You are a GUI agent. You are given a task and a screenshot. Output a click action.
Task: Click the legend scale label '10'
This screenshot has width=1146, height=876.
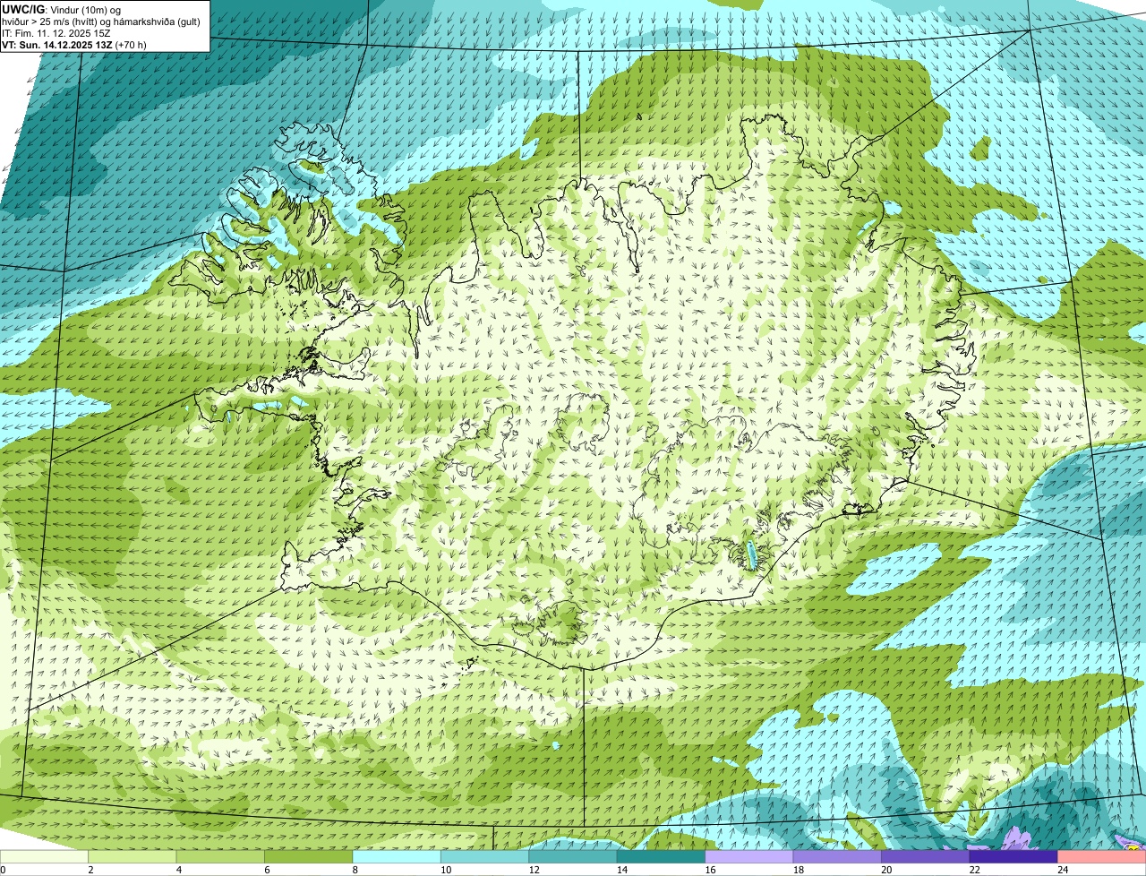coord(445,870)
